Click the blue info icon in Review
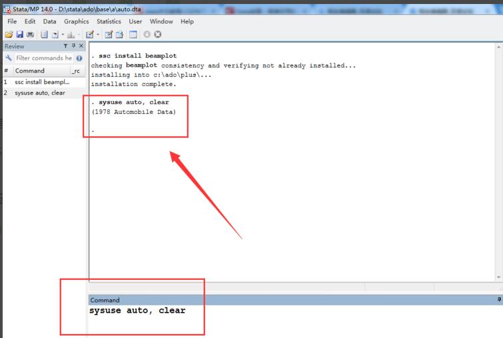 [79, 58]
